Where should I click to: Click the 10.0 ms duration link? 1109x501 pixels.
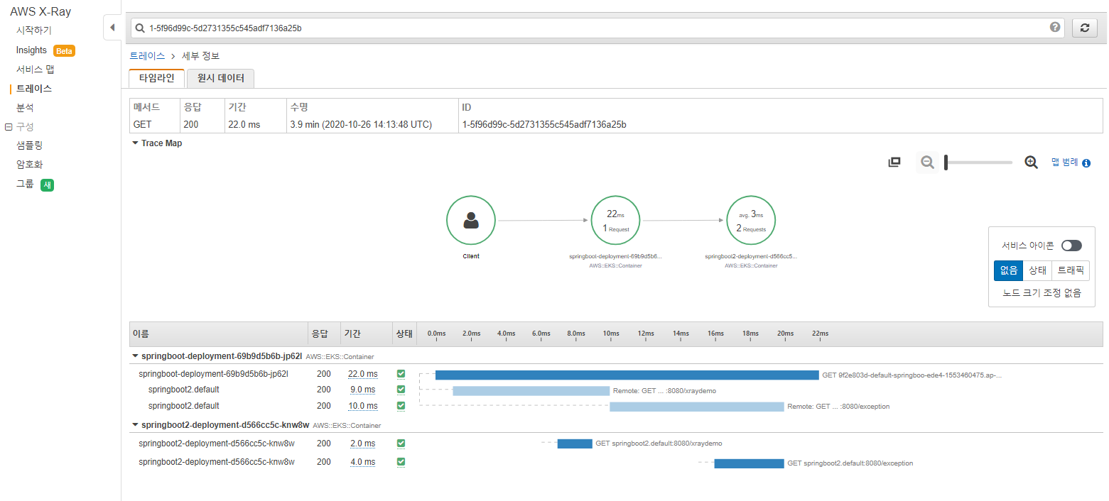point(362,406)
